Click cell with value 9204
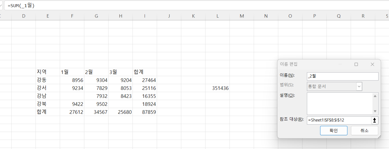This screenshot has height=149, width=389. pos(121,80)
